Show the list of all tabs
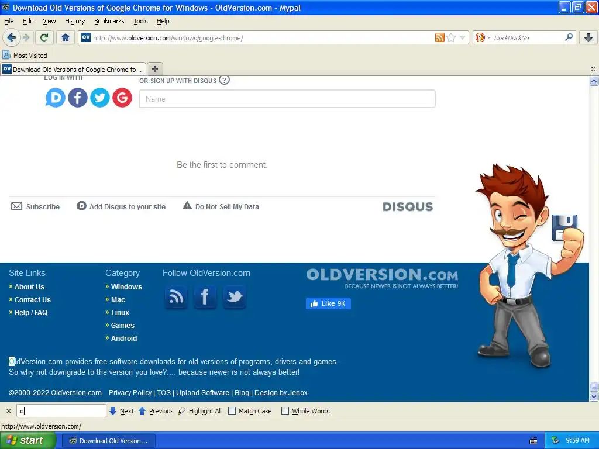 point(593,69)
